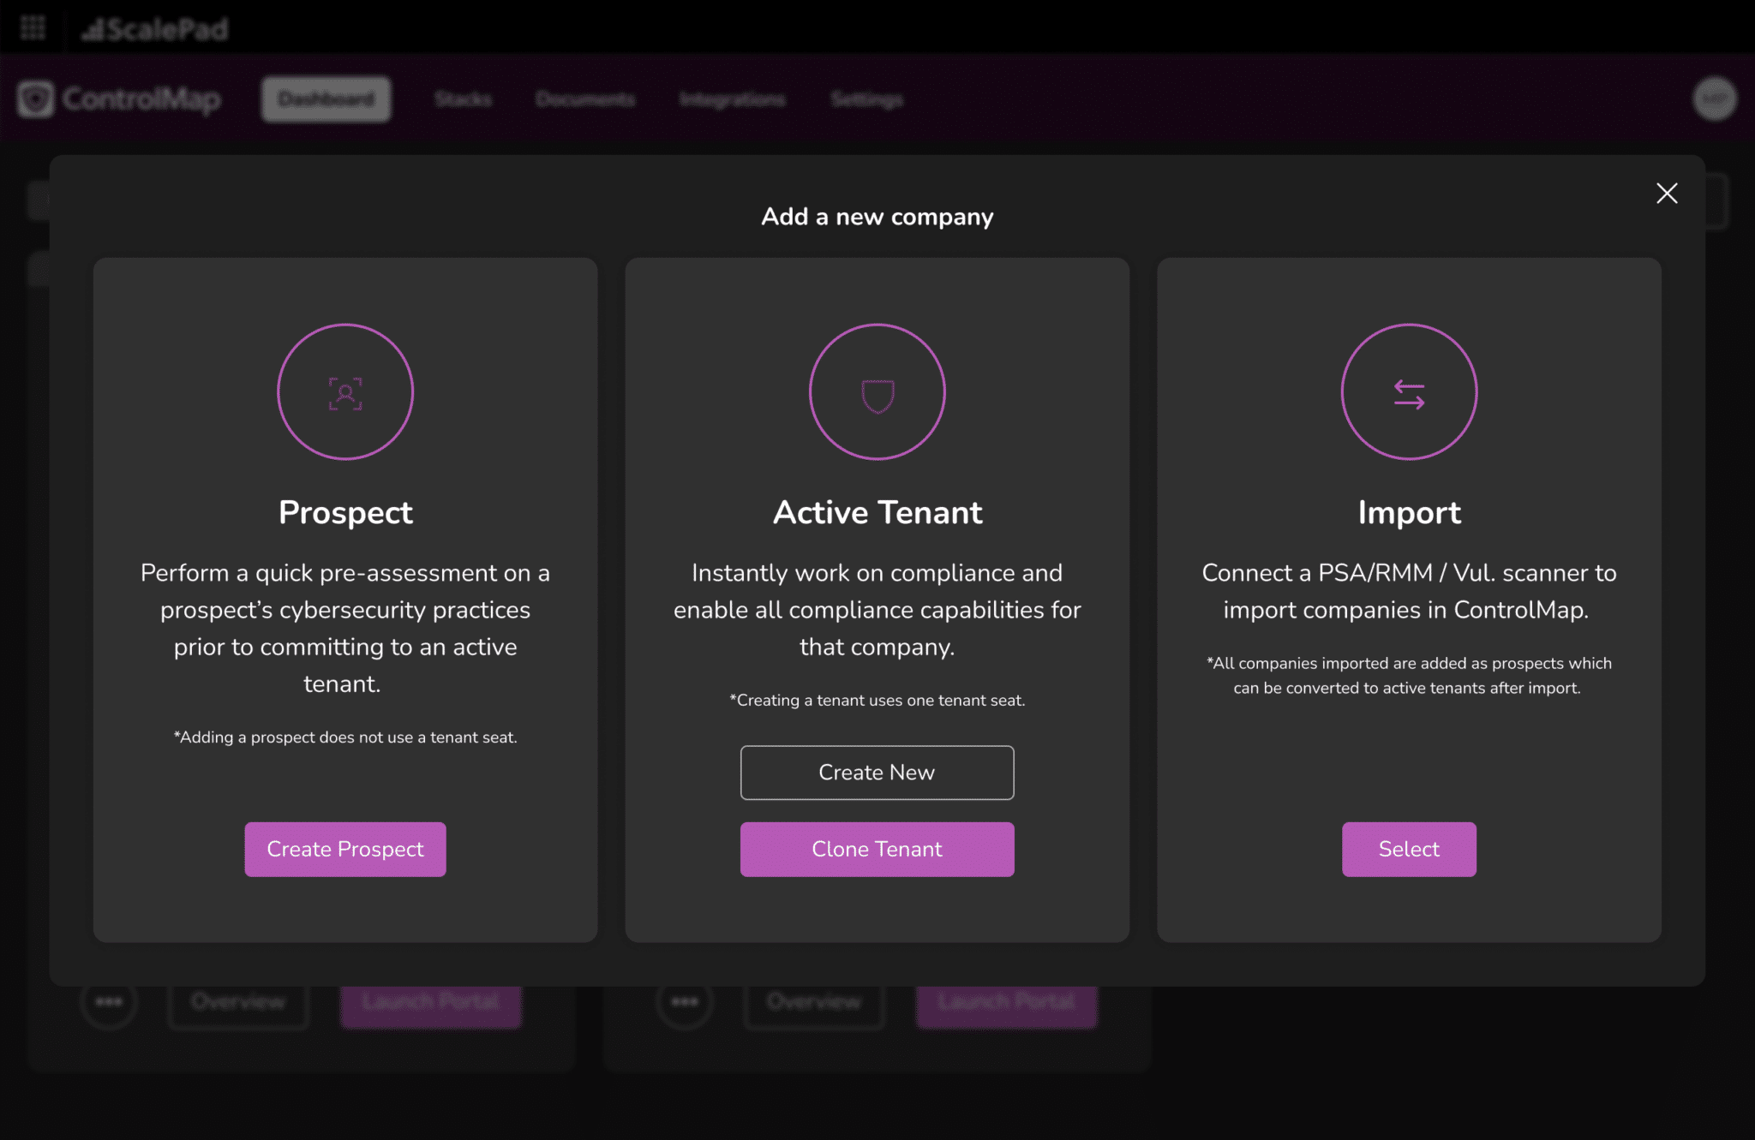Open the user avatar menu top right

tap(1716, 98)
